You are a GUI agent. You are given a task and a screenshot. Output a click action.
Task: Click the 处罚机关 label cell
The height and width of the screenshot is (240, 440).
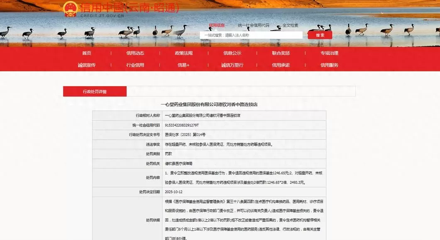[127, 163]
